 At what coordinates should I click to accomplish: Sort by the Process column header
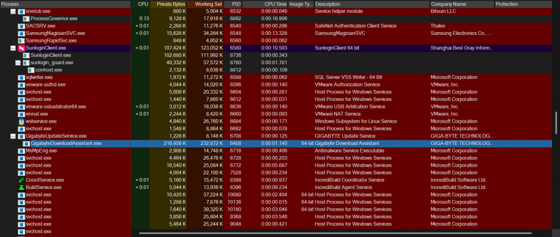pos(66,4)
